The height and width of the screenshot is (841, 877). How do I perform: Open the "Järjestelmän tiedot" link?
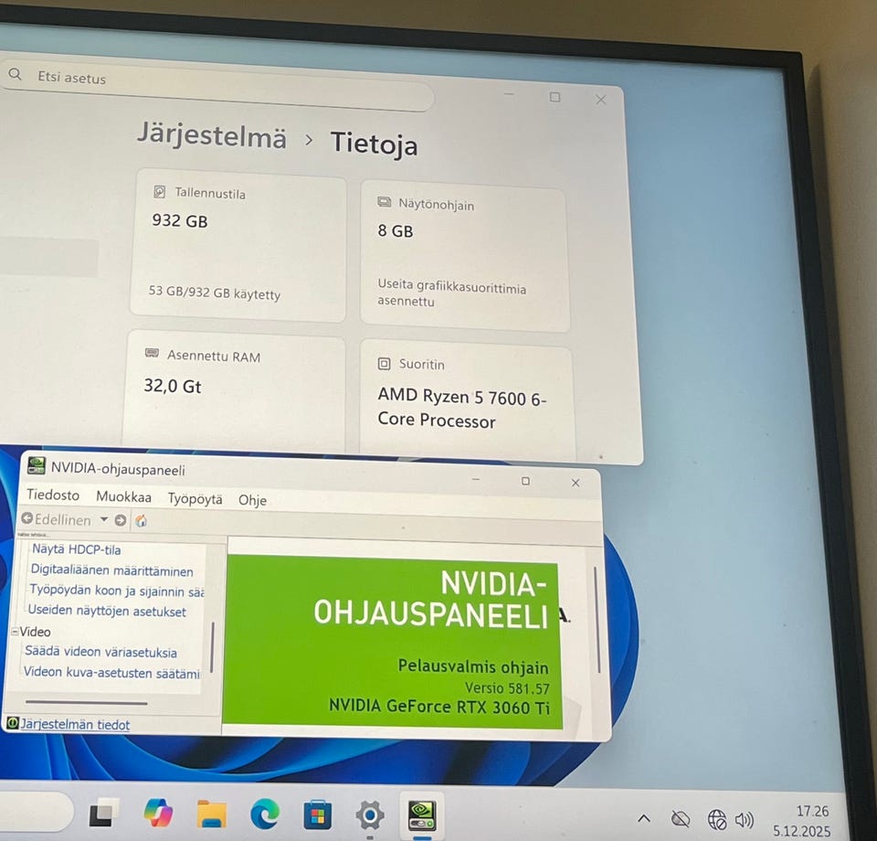tap(75, 725)
